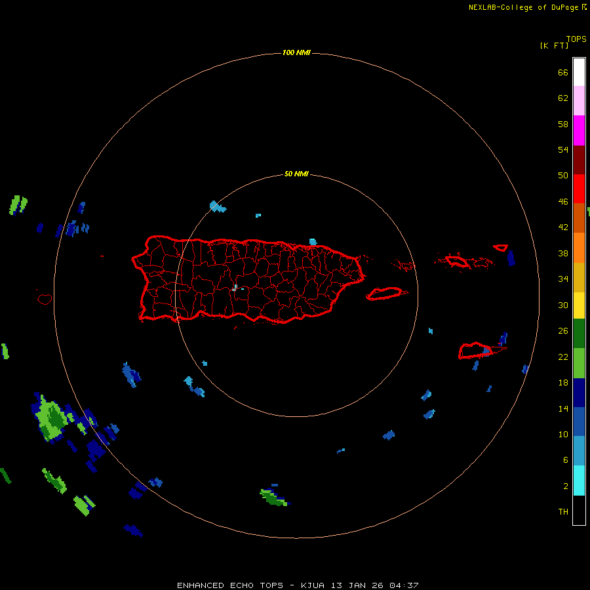Click the 62 legend value

563,98
